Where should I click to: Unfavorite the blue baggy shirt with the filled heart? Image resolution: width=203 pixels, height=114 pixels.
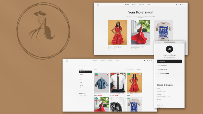point(108,74)
